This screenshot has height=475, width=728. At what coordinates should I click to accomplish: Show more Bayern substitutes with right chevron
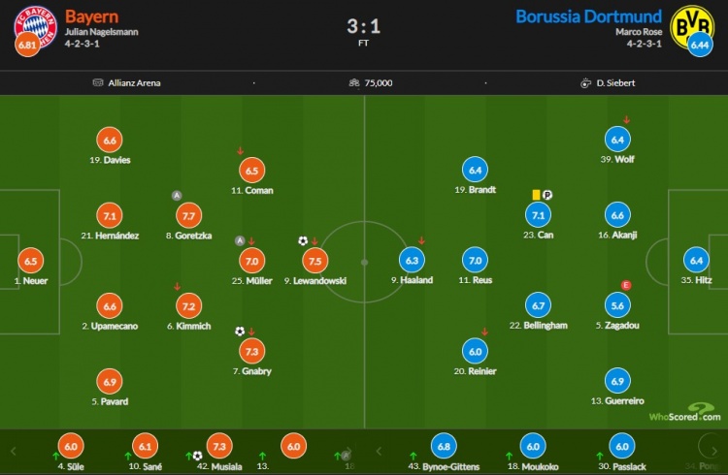tap(349, 451)
